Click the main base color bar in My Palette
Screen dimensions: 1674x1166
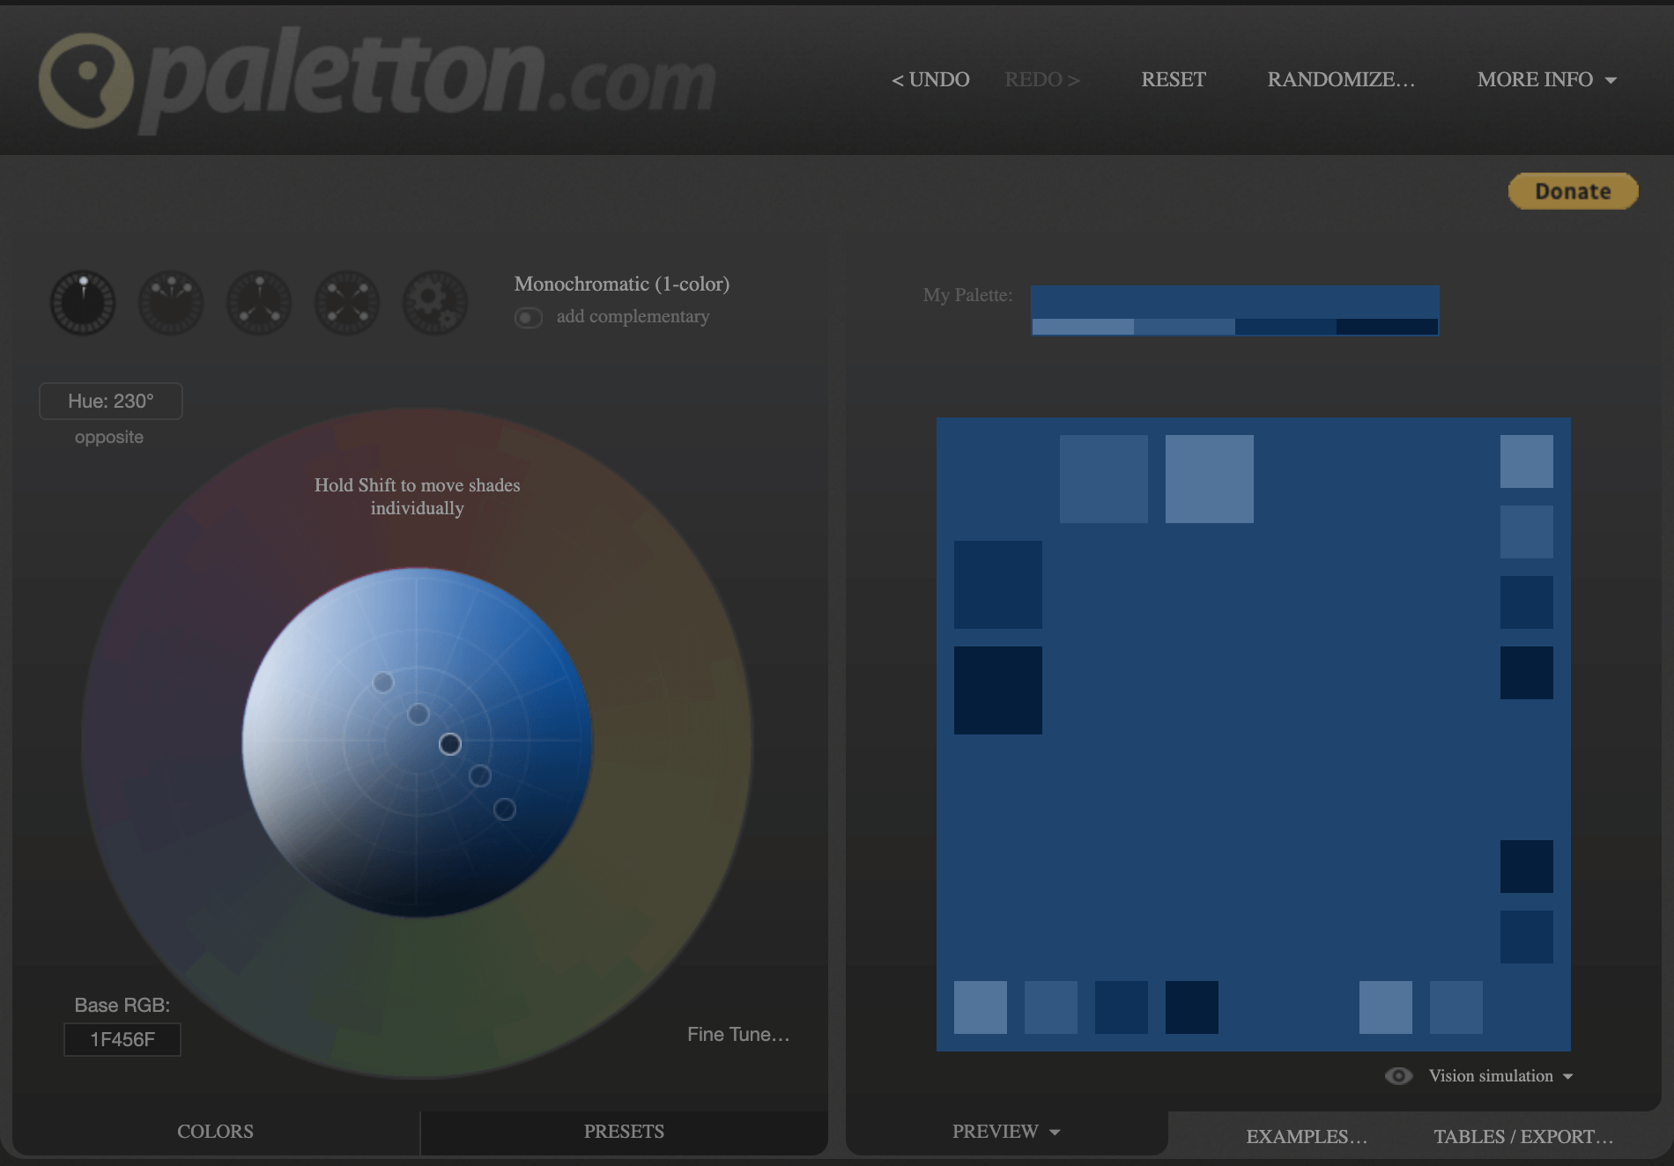pos(1235,302)
